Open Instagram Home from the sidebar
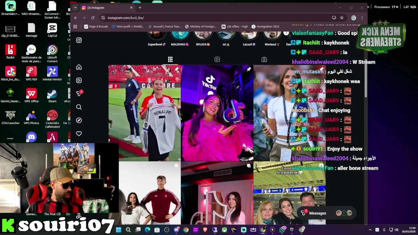This screenshot has height=235, width=418. click(79, 67)
